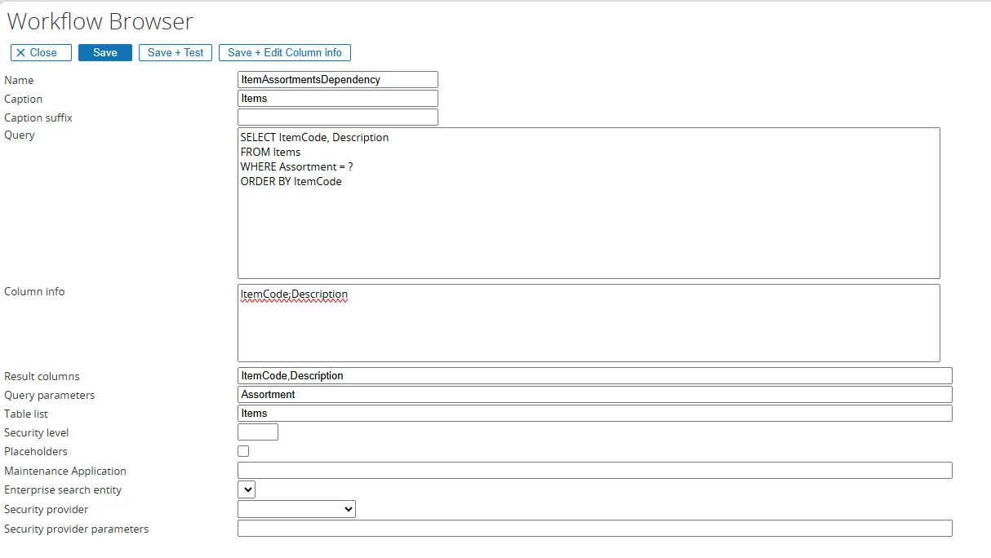
Task: Click the Table list field
Action: click(x=595, y=413)
